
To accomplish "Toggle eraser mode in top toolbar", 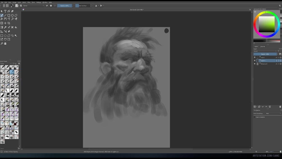I will click(x=47, y=6).
